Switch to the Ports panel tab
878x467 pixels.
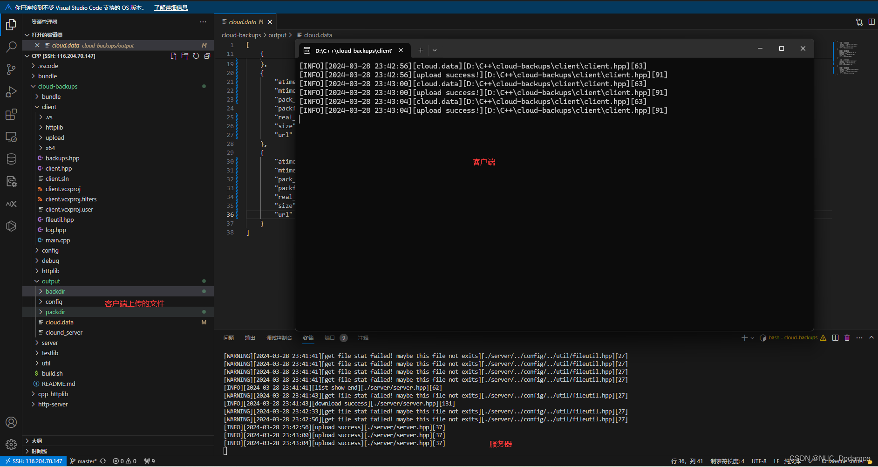tap(330, 338)
